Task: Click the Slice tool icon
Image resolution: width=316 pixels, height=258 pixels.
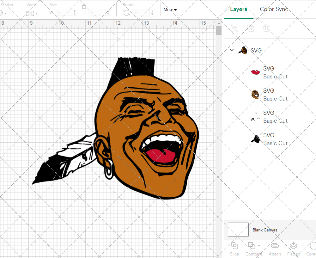Action: click(234, 246)
